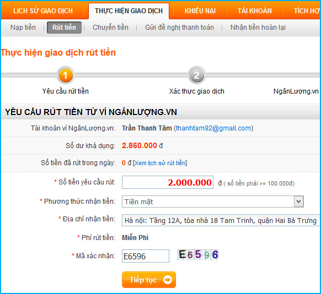Click the Miễn Phí fee text
Image resolution: width=321 pixels, height=294 pixels.
[x=135, y=238]
